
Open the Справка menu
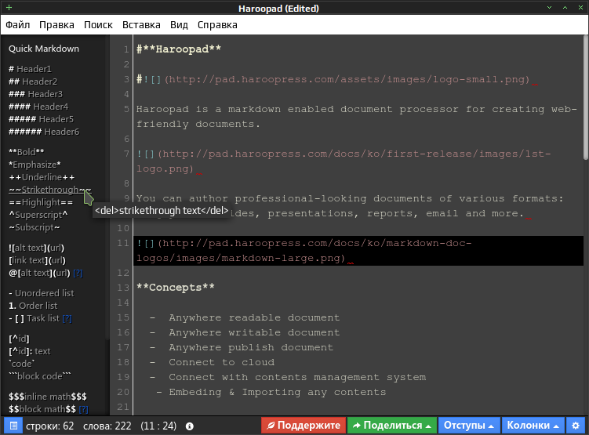point(217,25)
